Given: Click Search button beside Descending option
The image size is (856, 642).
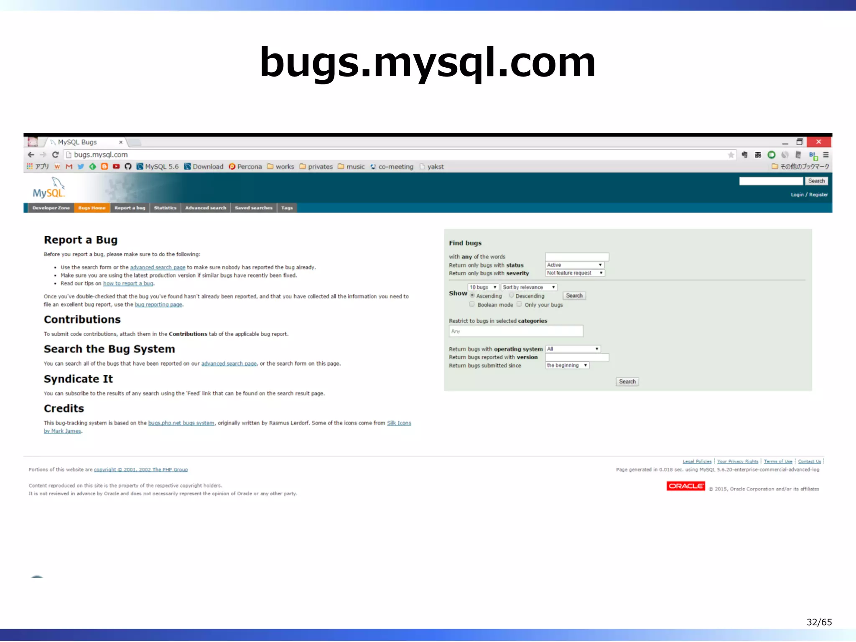Looking at the screenshot, I should tap(574, 296).
